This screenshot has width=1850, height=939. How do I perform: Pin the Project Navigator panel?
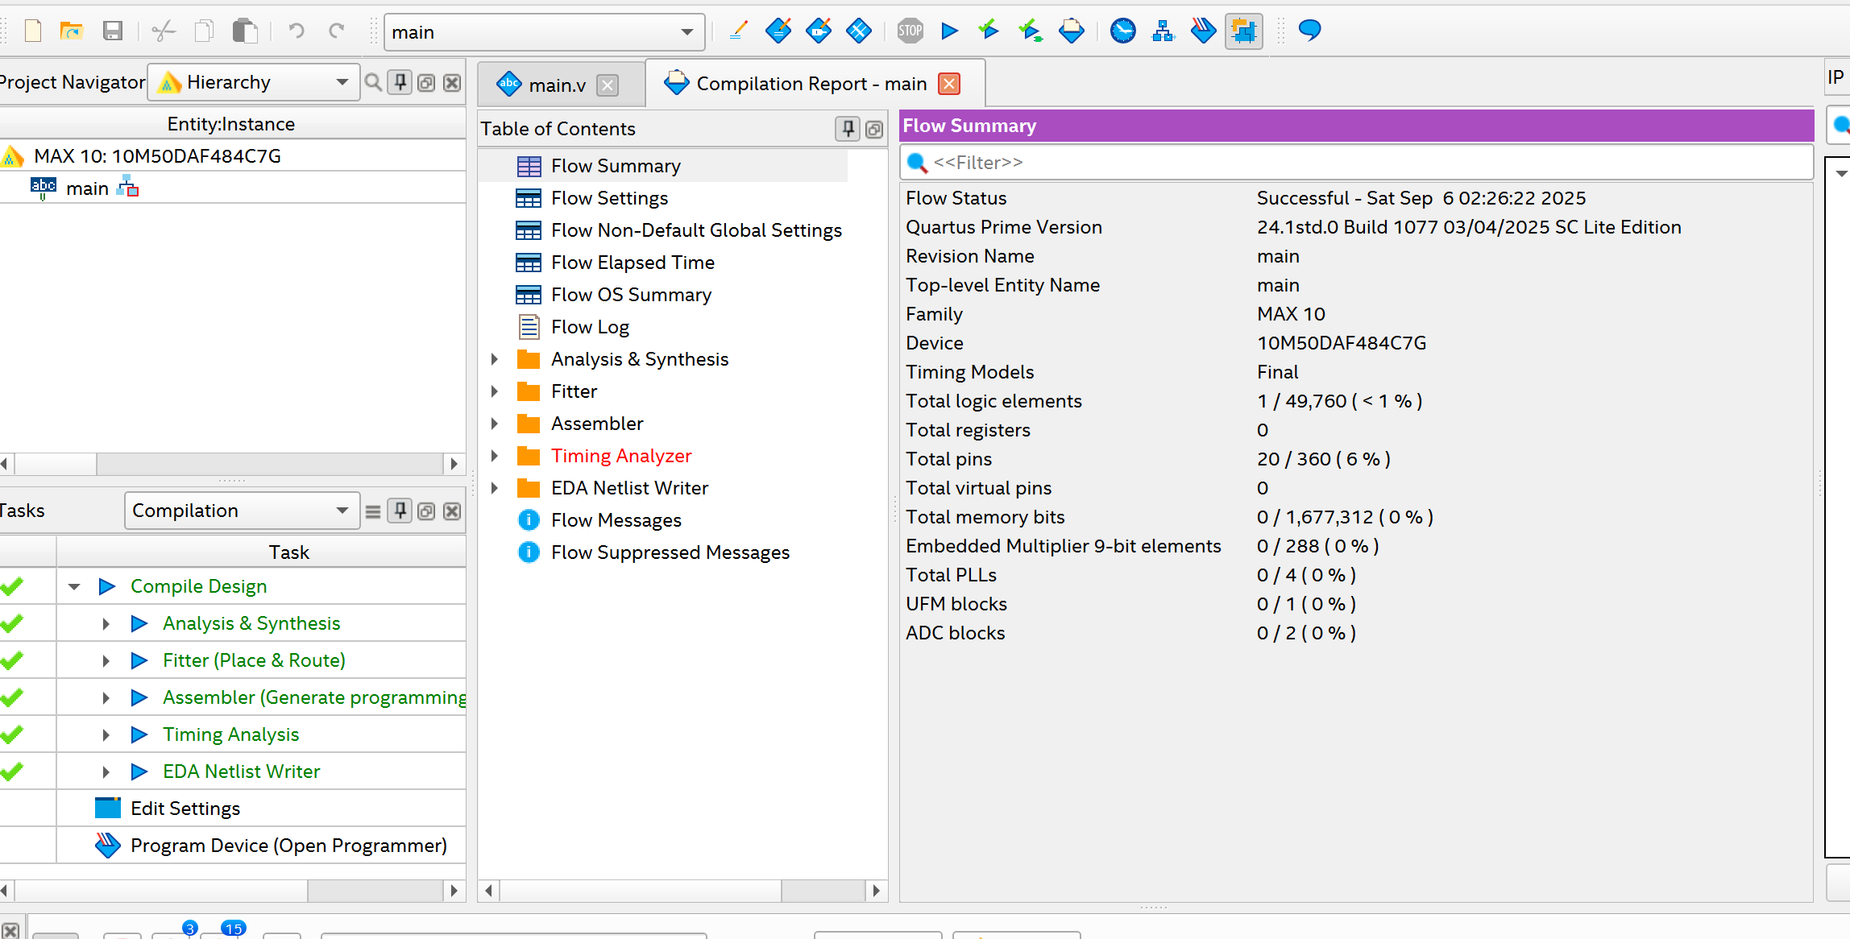pyautogui.click(x=400, y=82)
